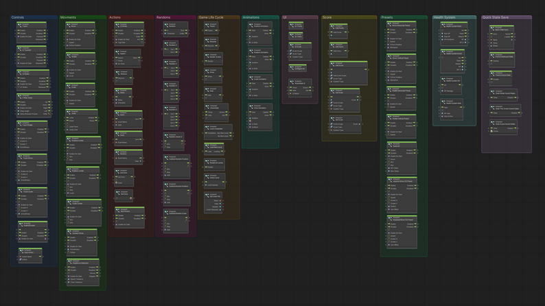
Task: Click the Random Vector 3 node icon
Action: [166, 136]
